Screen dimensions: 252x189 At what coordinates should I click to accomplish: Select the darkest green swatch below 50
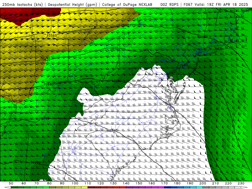coord(14,187)
